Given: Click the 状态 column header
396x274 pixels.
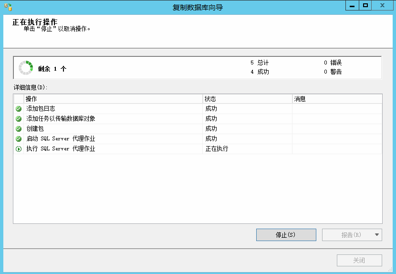Looking at the screenshot, I should point(247,99).
